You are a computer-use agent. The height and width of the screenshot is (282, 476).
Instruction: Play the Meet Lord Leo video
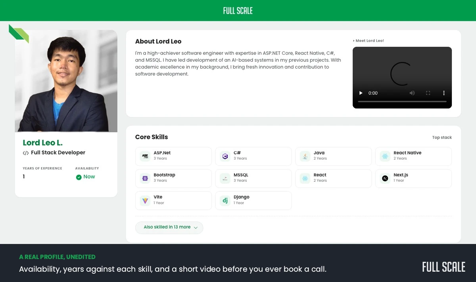361,93
